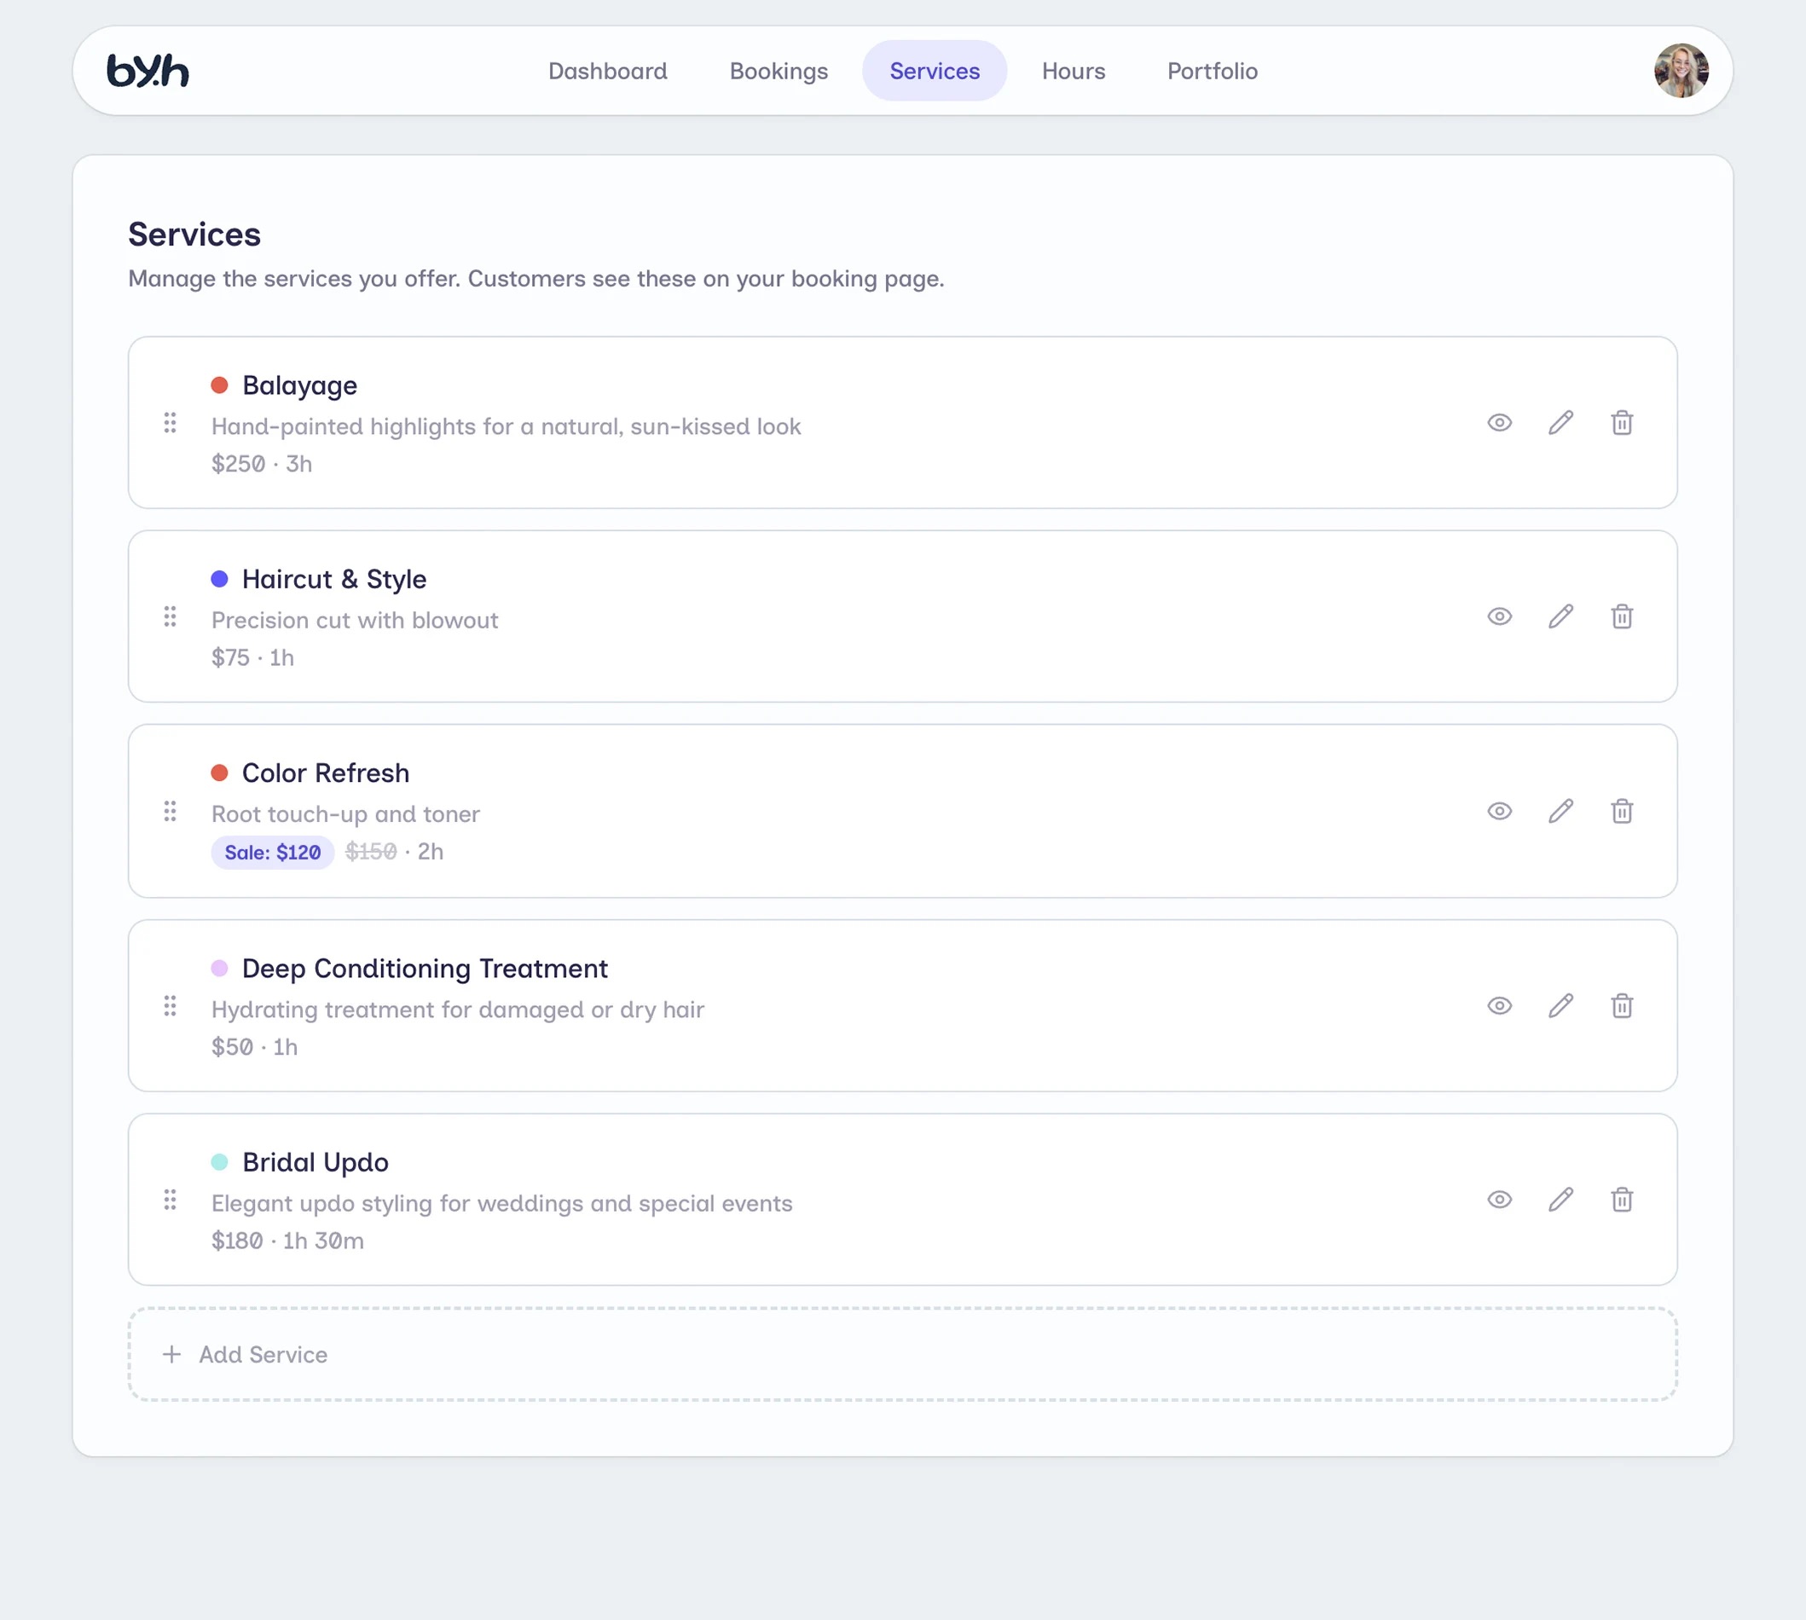Open the Dashboard tab
This screenshot has width=1806, height=1620.
(607, 72)
